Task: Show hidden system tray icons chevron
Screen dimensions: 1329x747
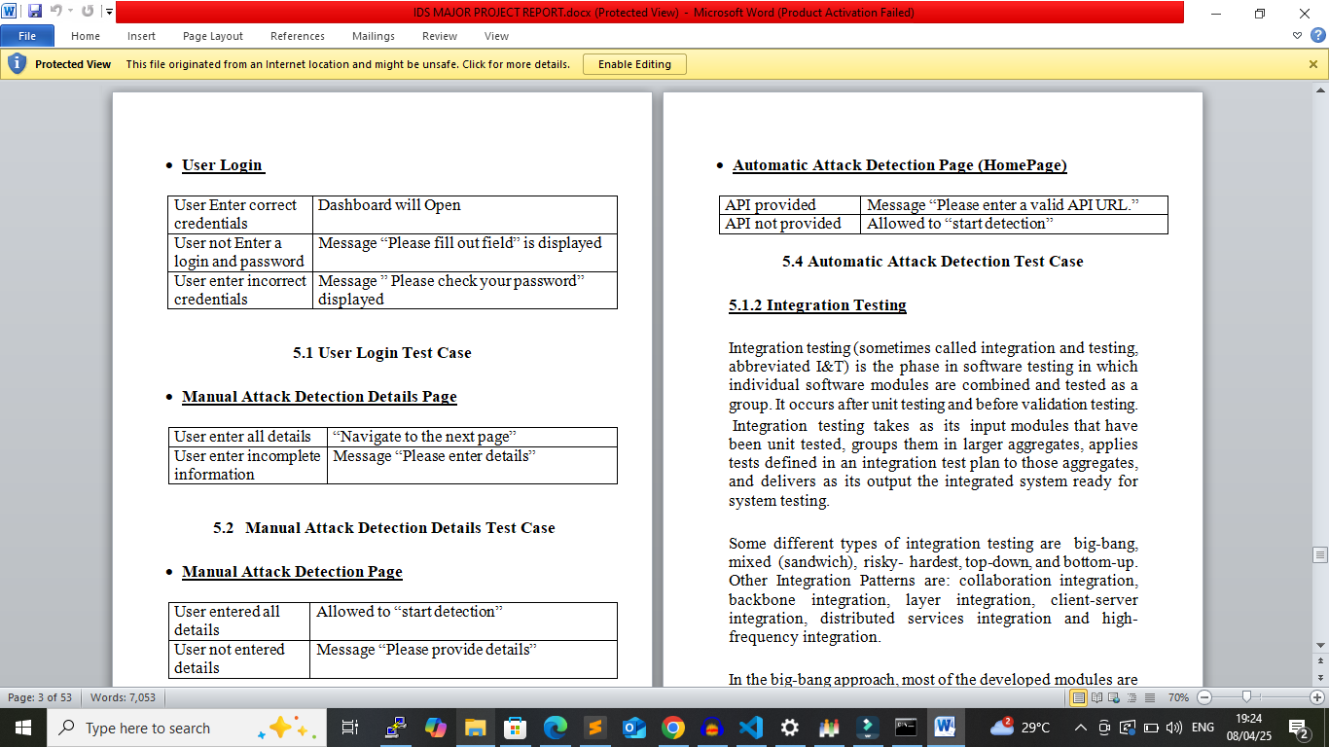Action: click(x=1081, y=728)
